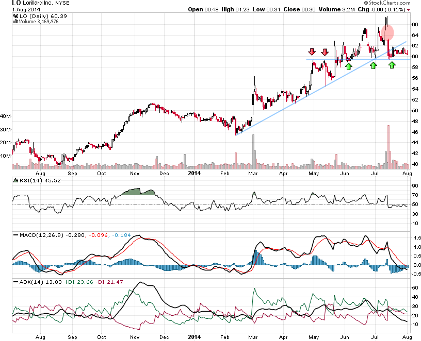The image size is (421, 341).
Task: Click the volume bars icon before Volume 3,169,976
Action: point(15,22)
